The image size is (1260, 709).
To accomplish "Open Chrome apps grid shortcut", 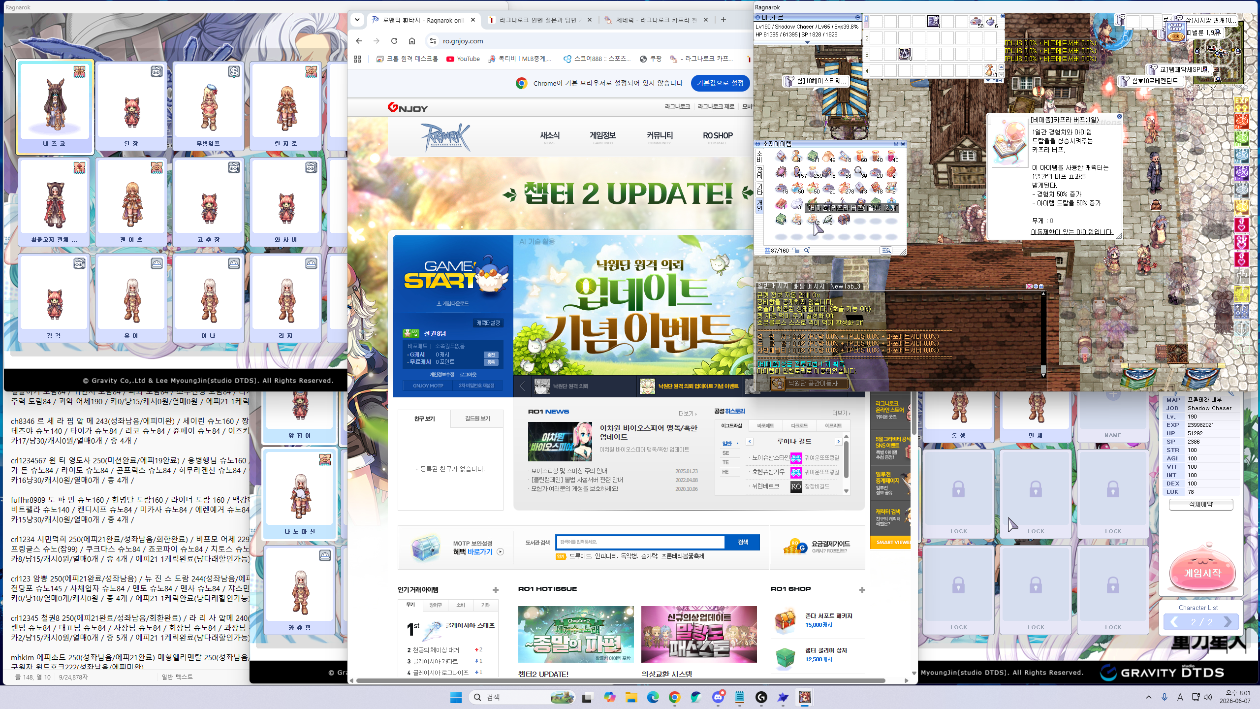I will [x=357, y=59].
